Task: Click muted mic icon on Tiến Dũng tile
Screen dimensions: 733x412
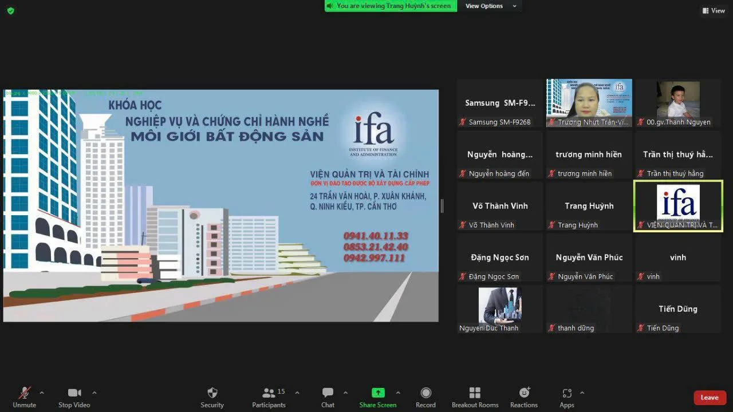Action: click(x=641, y=328)
